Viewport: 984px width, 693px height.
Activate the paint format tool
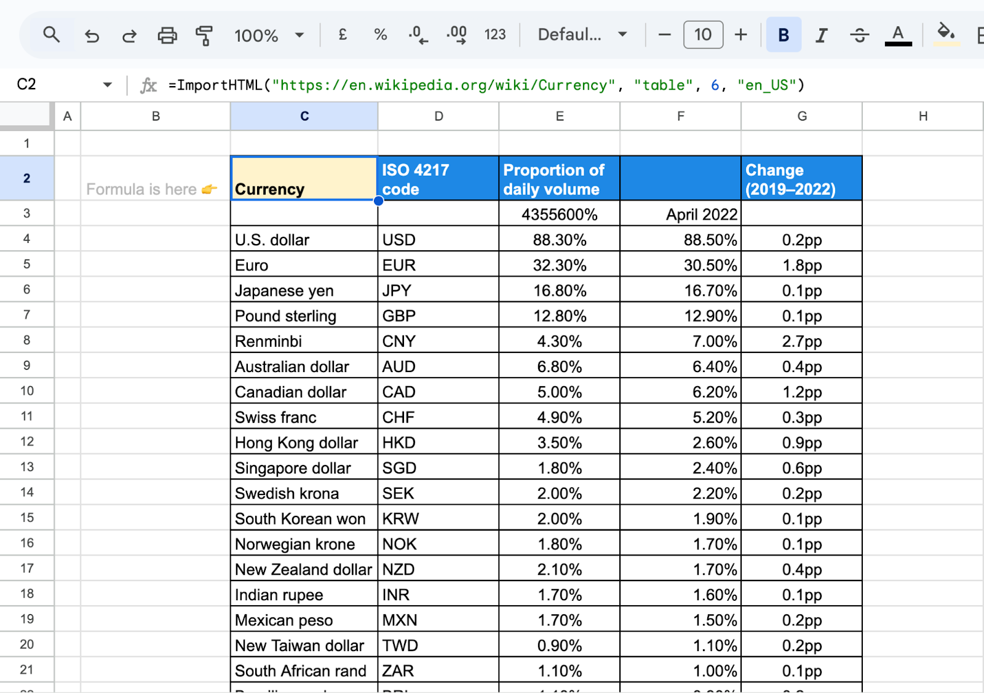[x=204, y=36]
